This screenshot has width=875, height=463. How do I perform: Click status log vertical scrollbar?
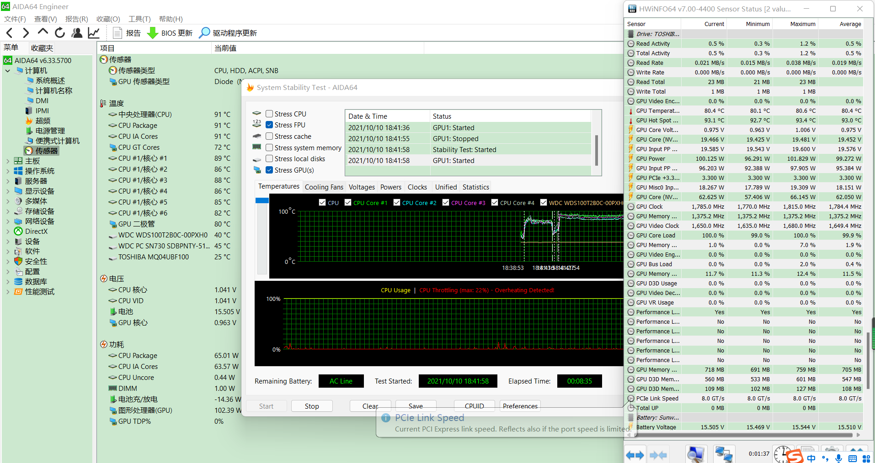pos(596,150)
